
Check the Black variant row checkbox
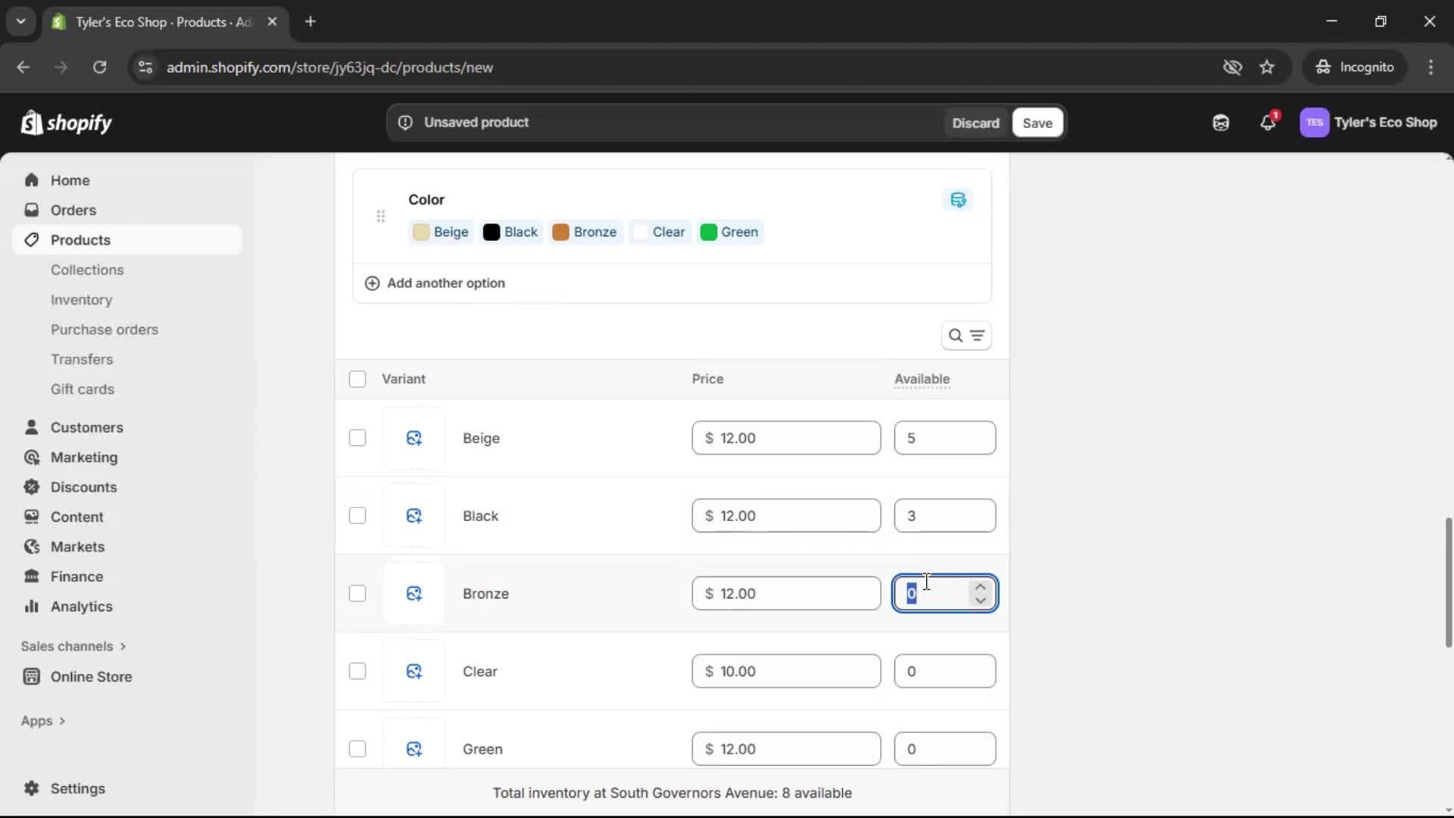(357, 515)
